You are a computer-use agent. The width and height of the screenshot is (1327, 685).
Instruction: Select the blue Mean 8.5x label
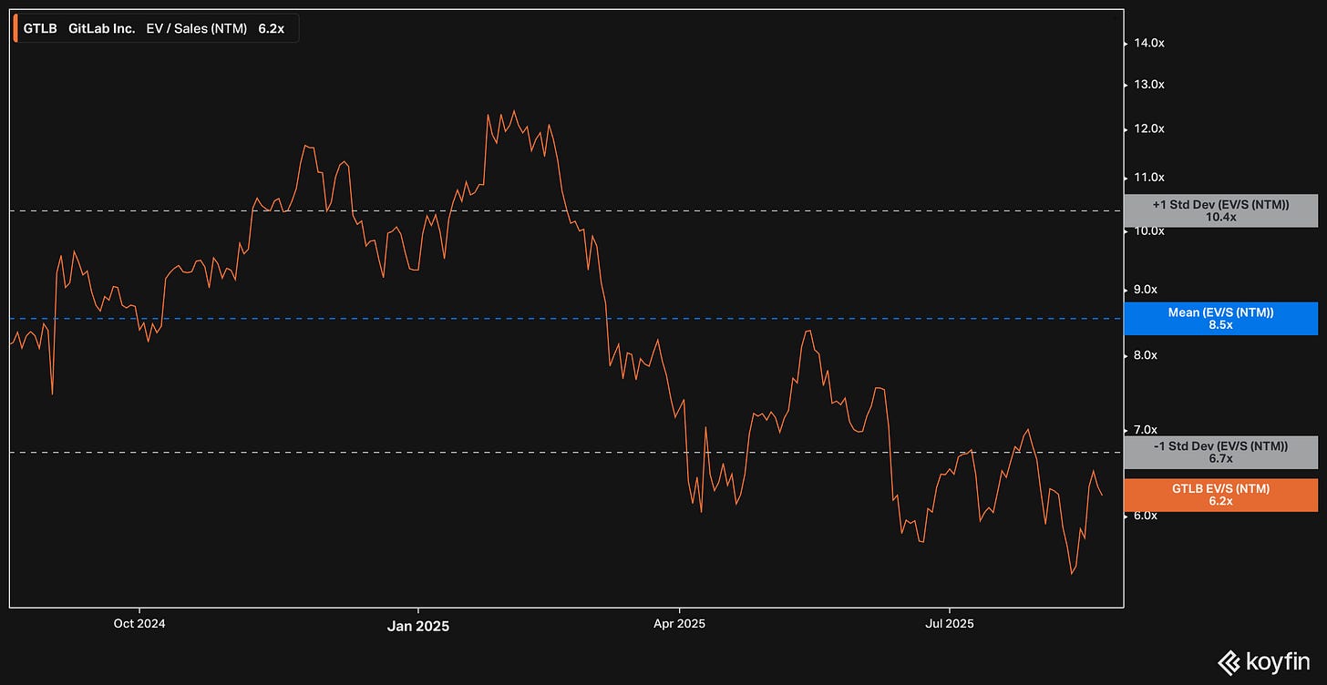(x=1220, y=318)
